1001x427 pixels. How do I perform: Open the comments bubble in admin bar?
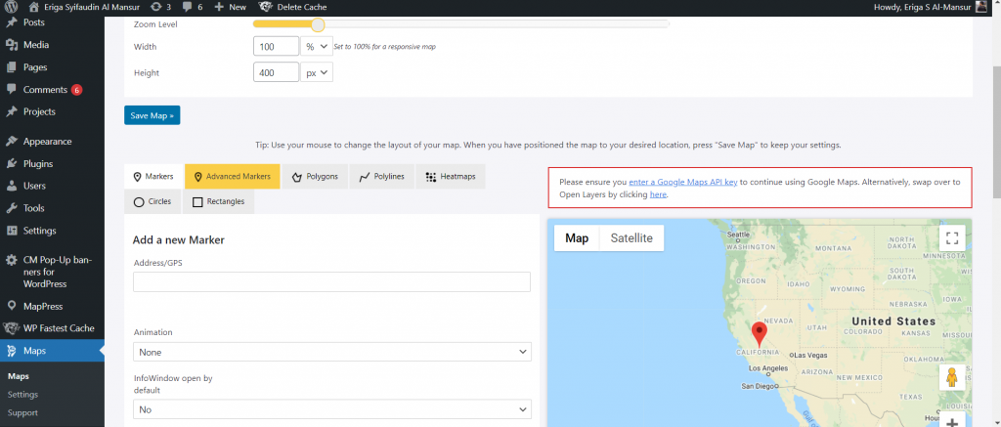click(192, 7)
